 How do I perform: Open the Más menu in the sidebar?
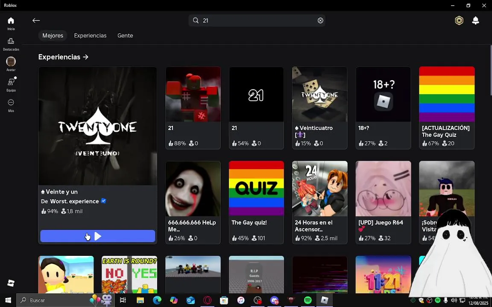tap(11, 106)
